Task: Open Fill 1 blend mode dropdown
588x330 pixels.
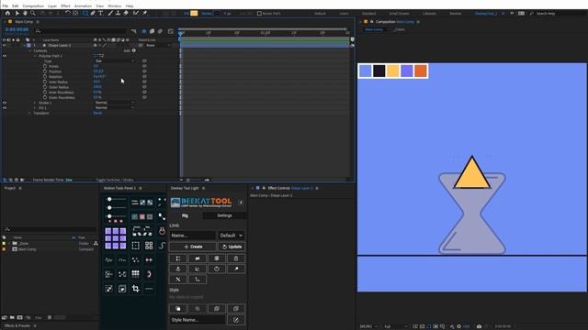Action: click(114, 108)
